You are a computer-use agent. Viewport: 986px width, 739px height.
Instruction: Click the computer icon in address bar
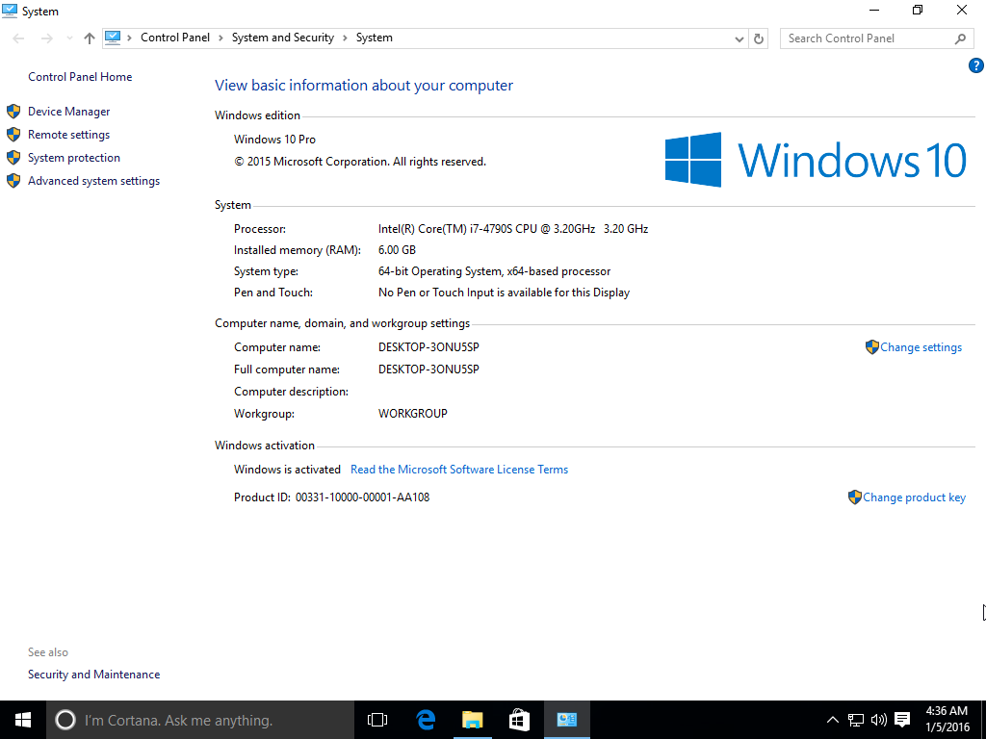pos(113,38)
